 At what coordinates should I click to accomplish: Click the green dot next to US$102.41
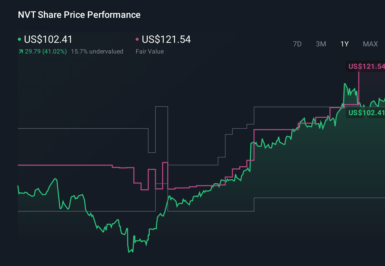point(20,39)
